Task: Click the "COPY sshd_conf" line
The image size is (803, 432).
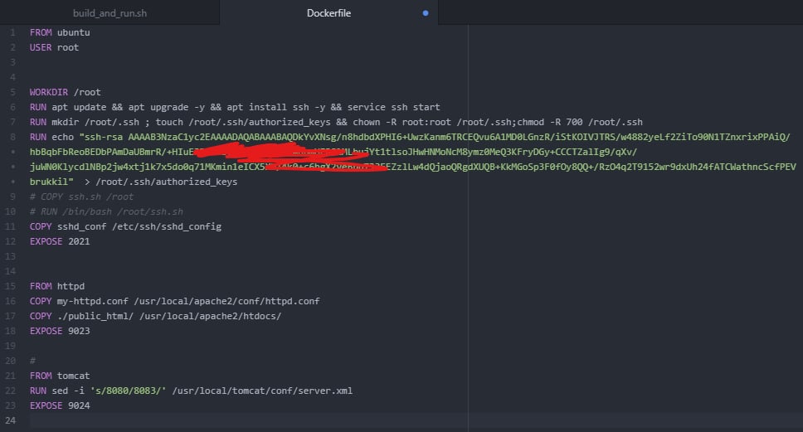Action: coord(125,226)
